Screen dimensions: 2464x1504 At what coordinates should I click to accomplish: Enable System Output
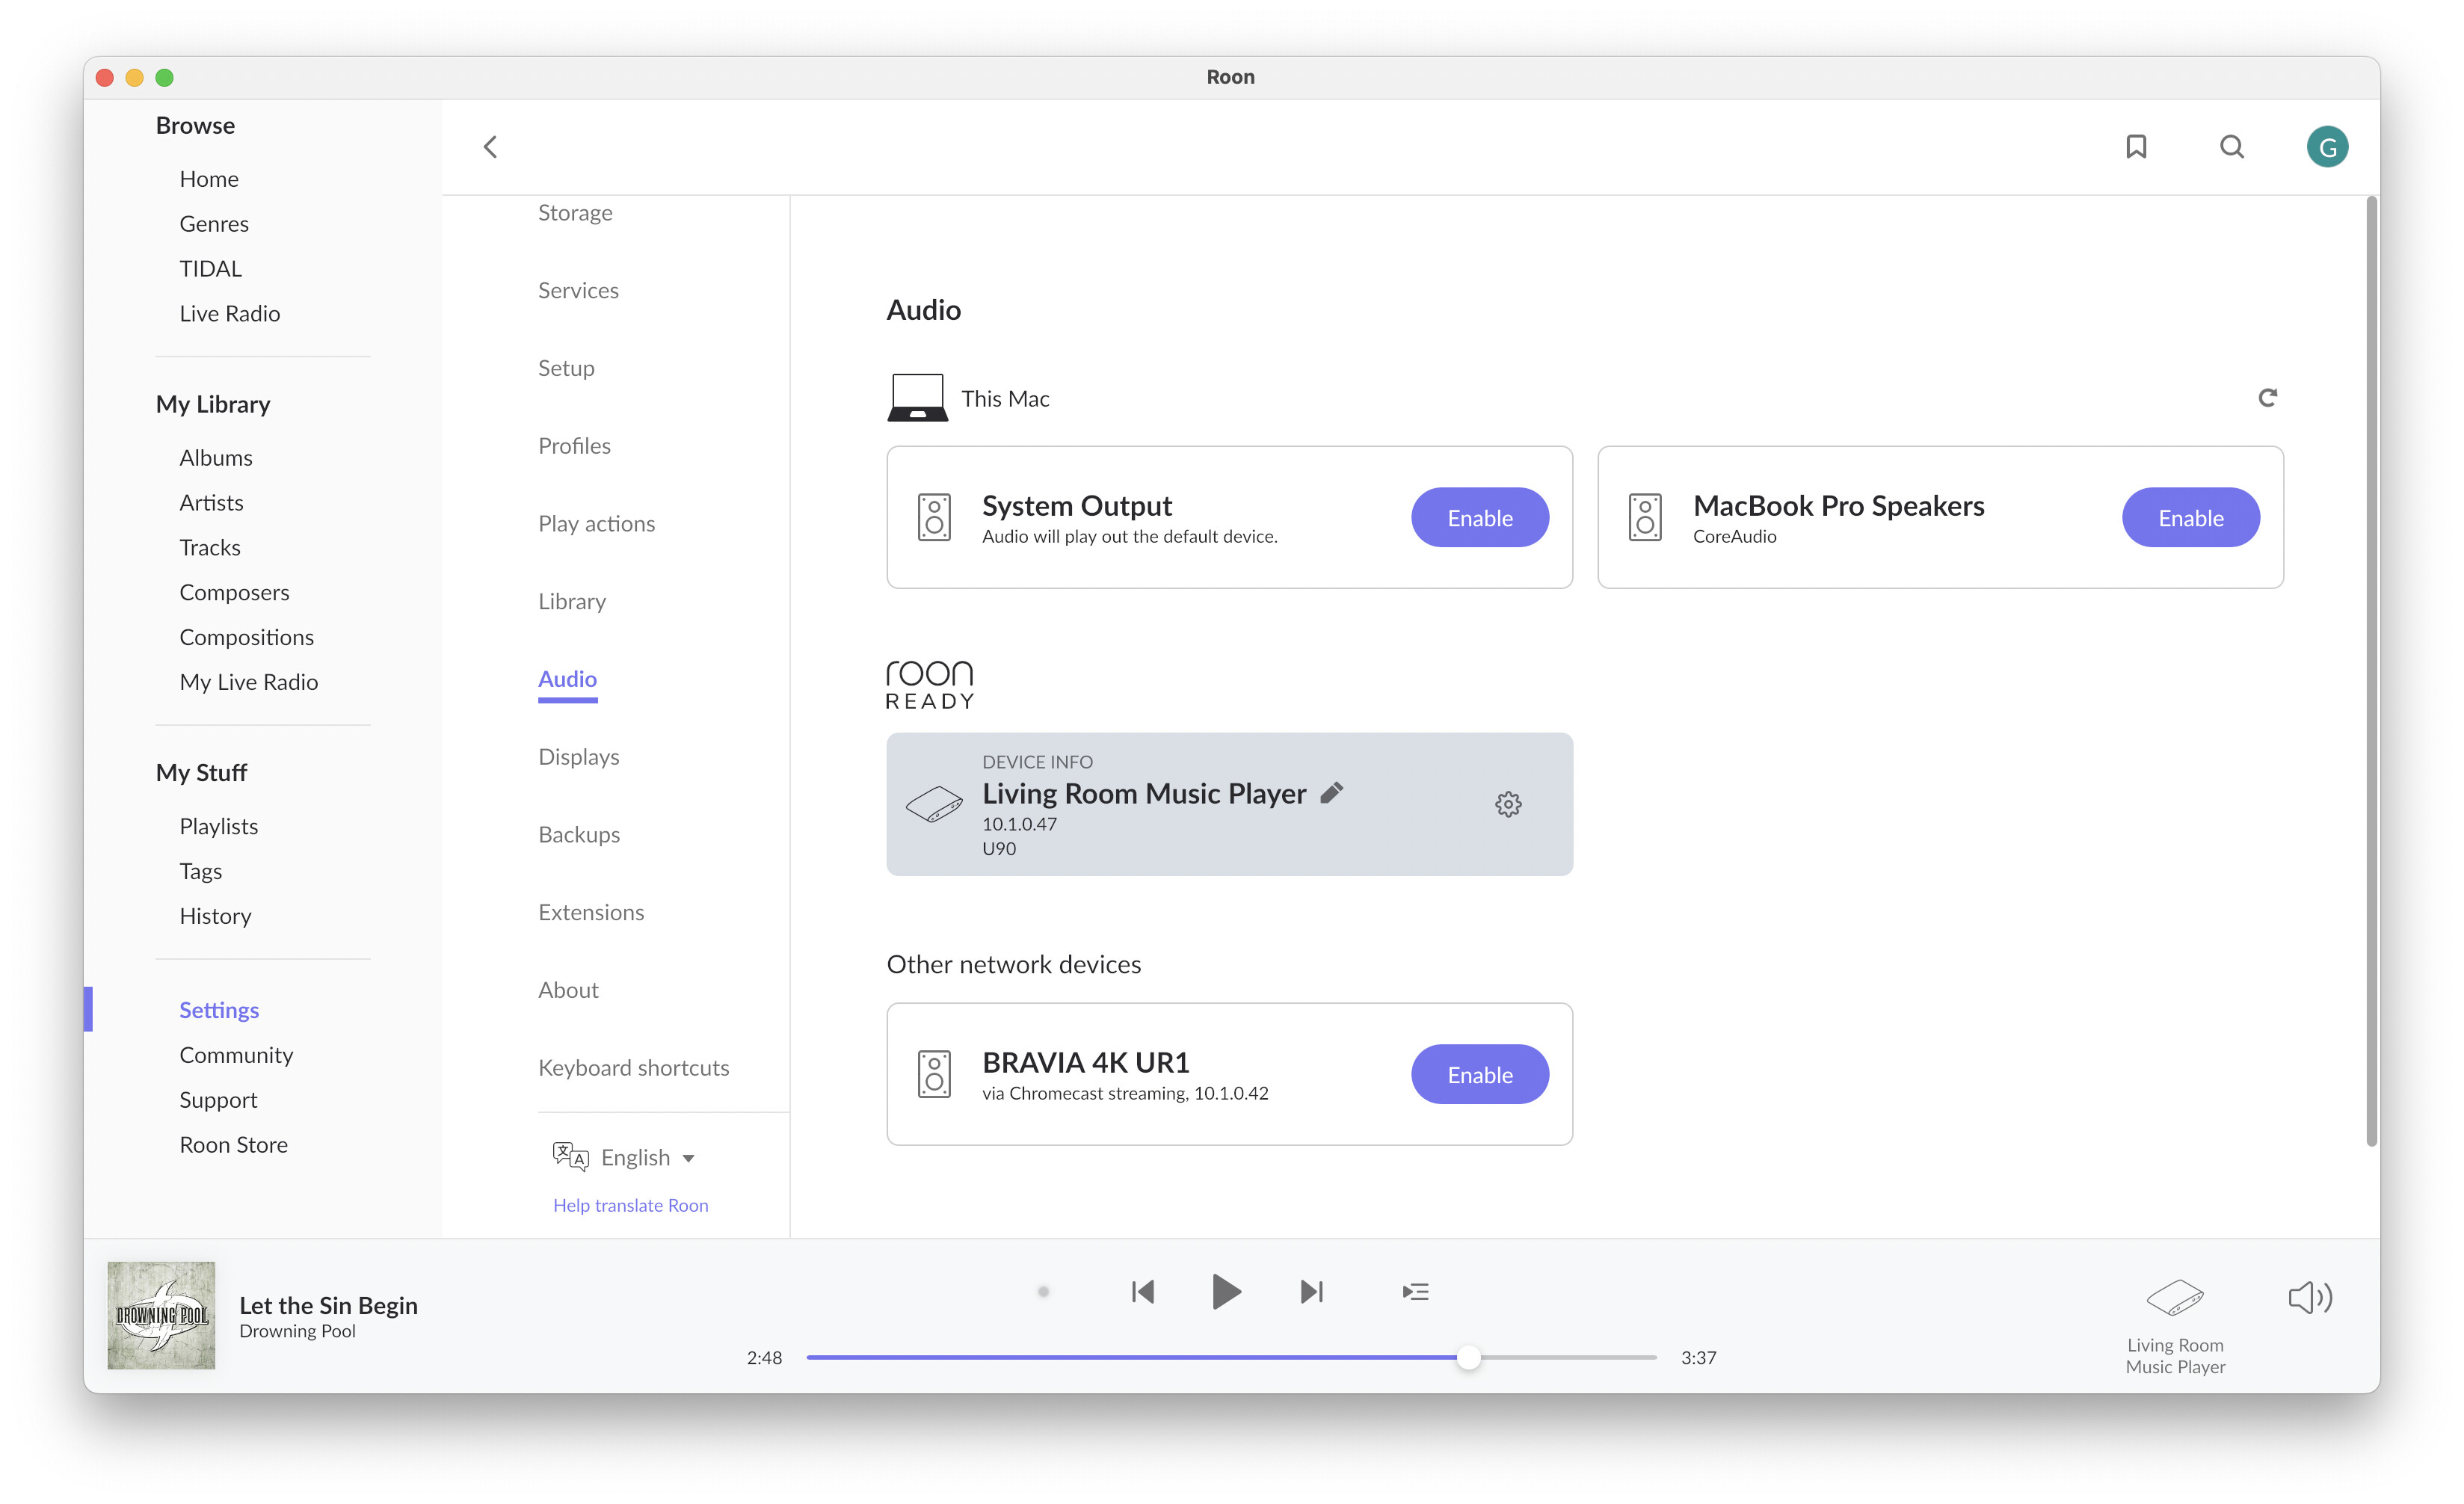1480,517
